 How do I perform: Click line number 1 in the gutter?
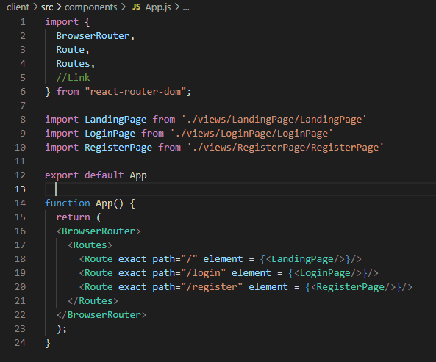23,22
